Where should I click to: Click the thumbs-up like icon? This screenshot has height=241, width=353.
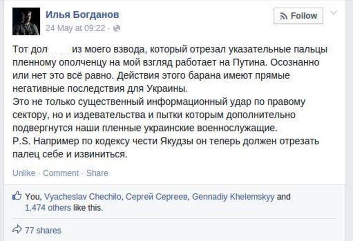17,195
